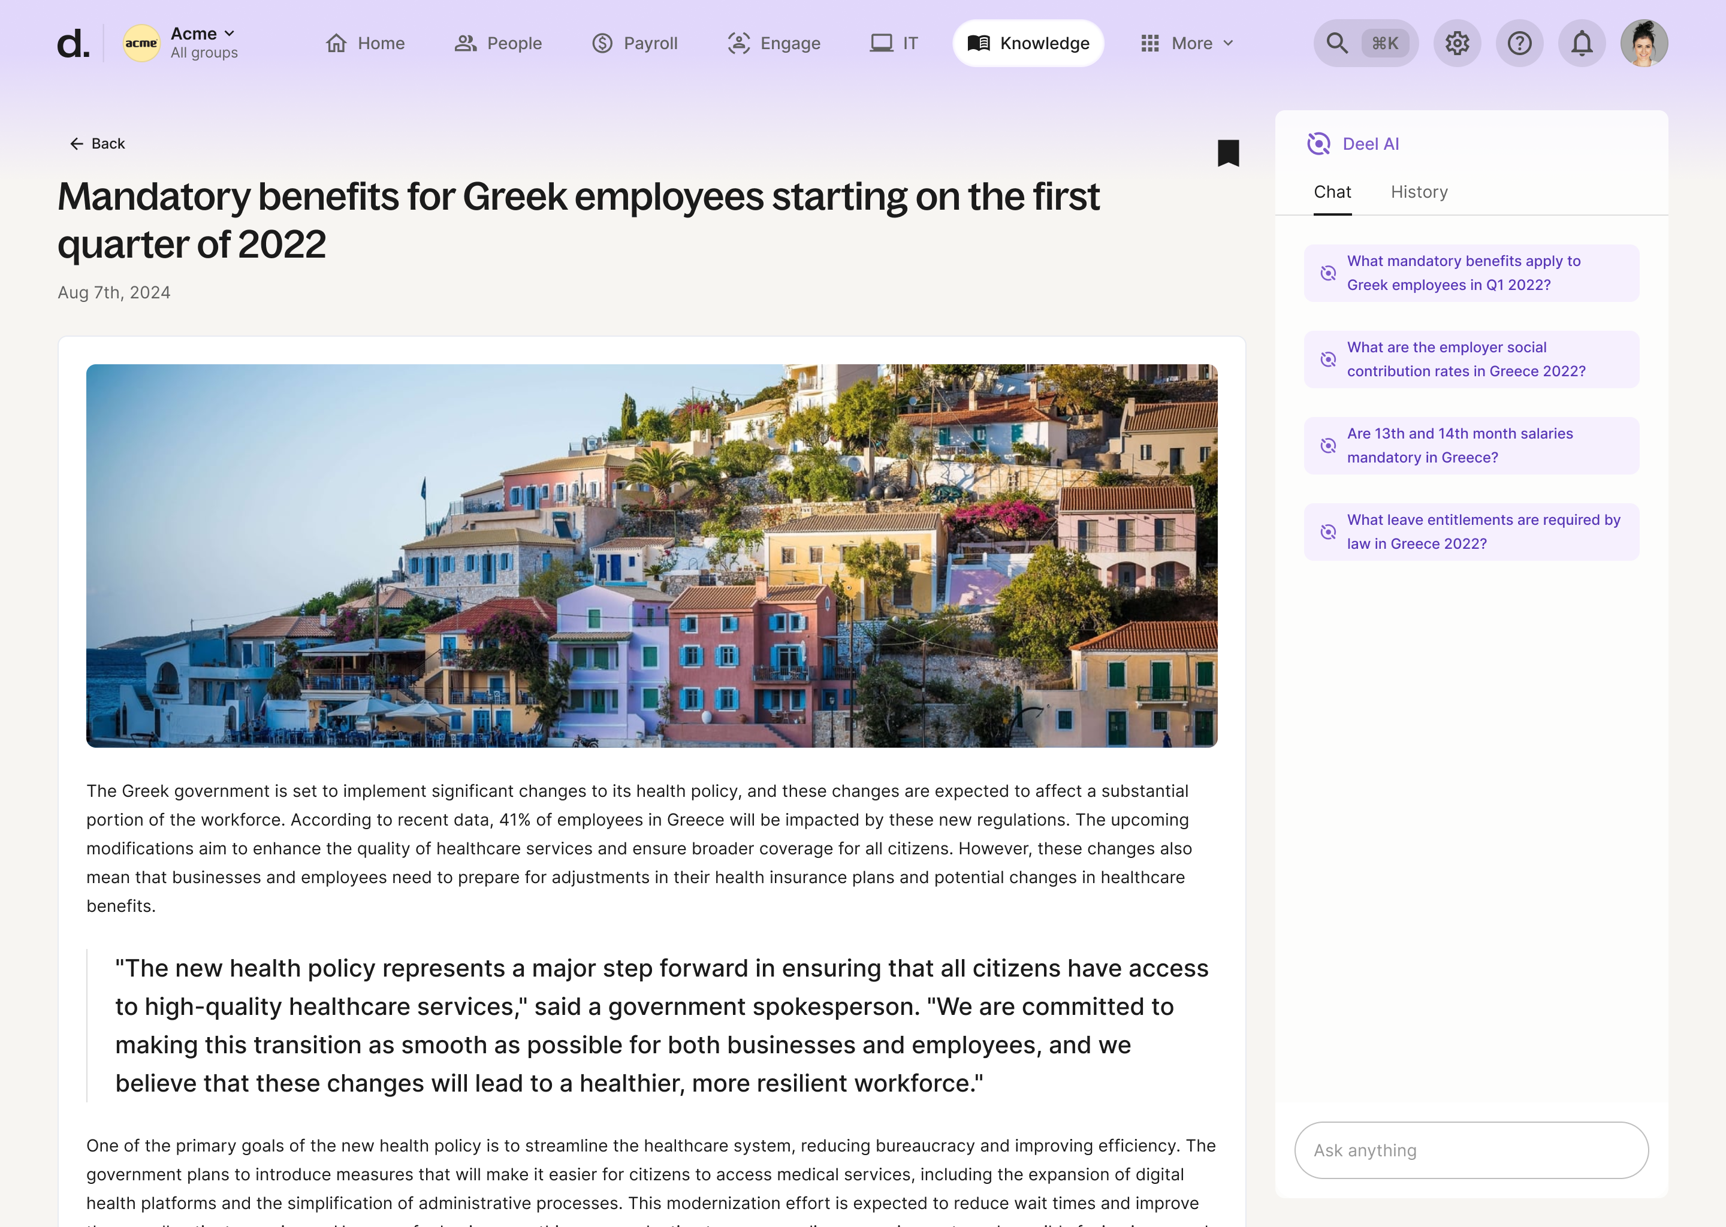
Task: Open the user profile avatar
Action: coord(1644,44)
